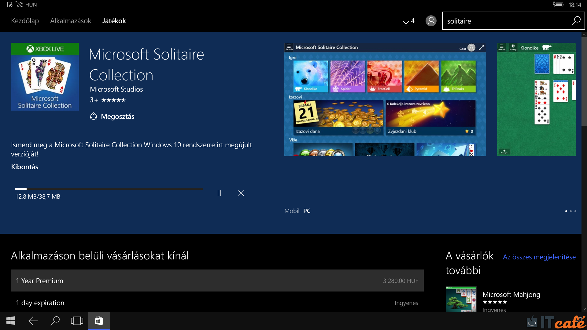Click the 3 280,00 HUF price

(x=401, y=281)
